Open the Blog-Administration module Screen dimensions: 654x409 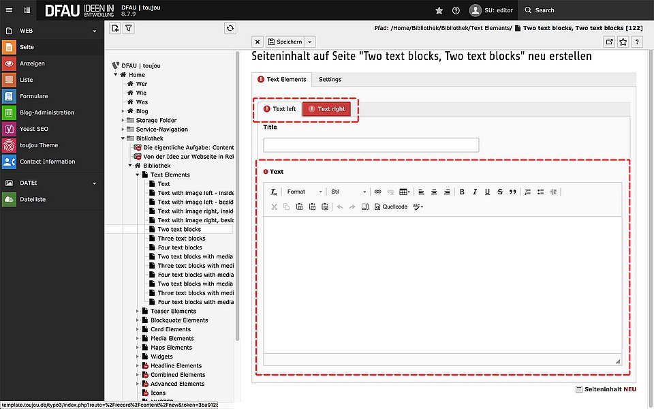coord(52,112)
